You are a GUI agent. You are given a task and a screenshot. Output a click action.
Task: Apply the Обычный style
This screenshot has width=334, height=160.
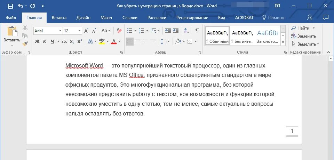pyautogui.click(x=217, y=36)
